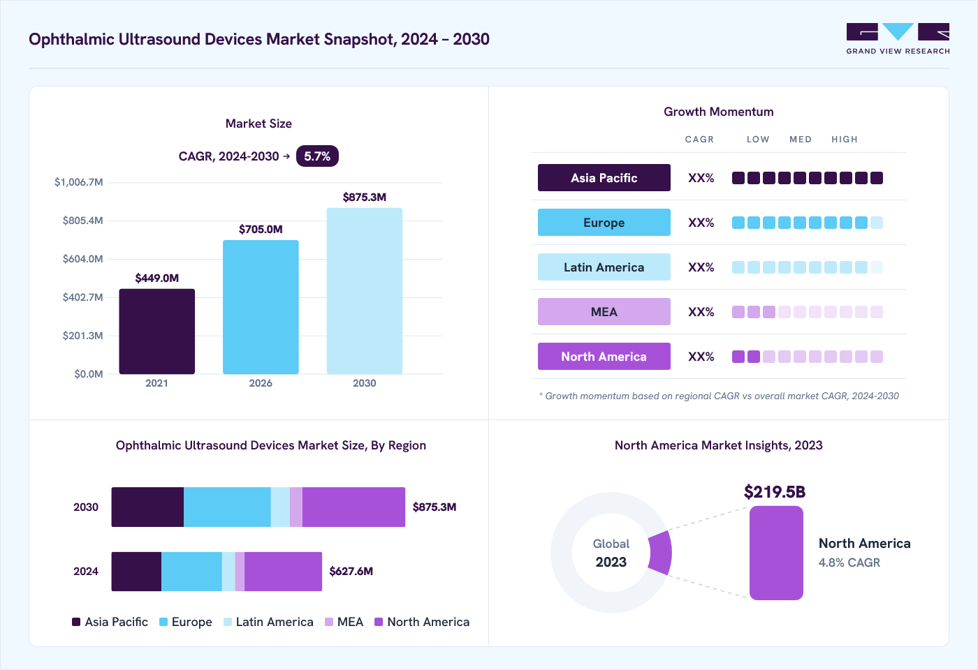Click the Latin America label in Growth Momentum

(x=604, y=267)
